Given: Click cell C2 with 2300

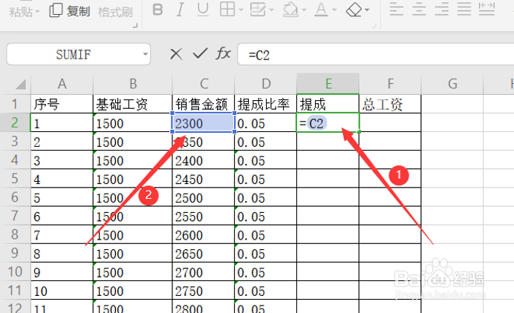Looking at the screenshot, I should click(x=204, y=123).
